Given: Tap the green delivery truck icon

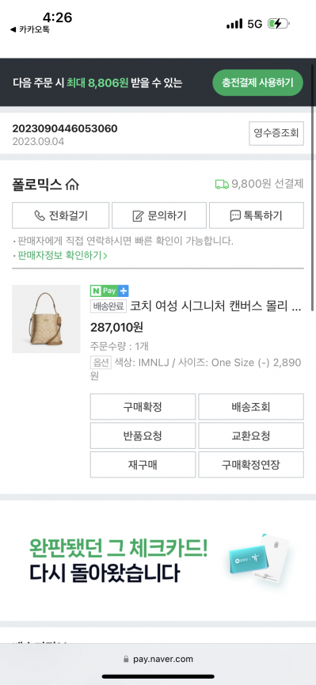Looking at the screenshot, I should (x=222, y=185).
